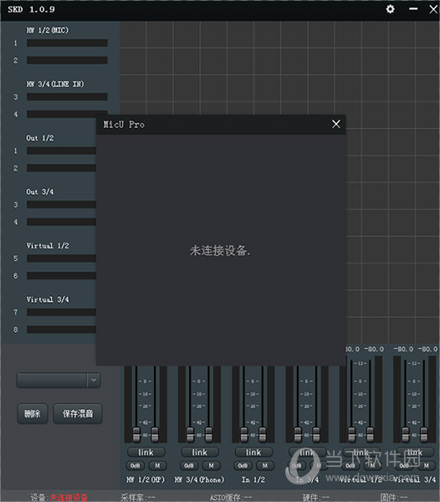This screenshot has width=440, height=502.
Task: Click the mix preset combo box field
Action: tap(59, 380)
